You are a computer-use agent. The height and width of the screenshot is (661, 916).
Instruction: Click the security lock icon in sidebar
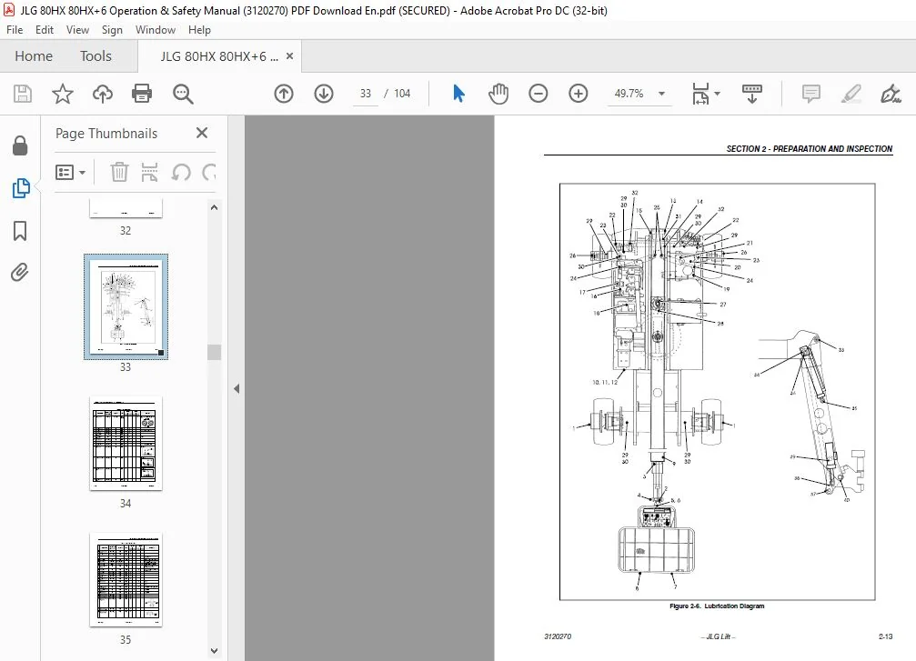[x=20, y=146]
